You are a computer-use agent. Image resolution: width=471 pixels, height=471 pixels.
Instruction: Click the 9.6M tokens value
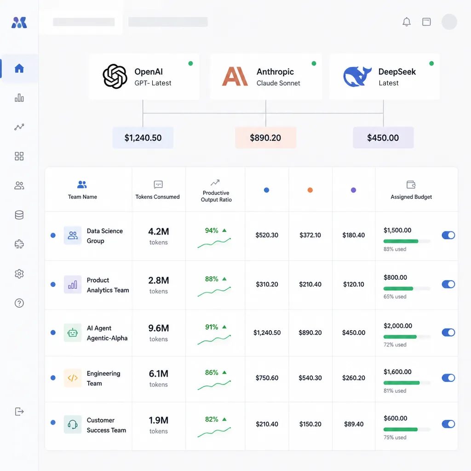159,328
